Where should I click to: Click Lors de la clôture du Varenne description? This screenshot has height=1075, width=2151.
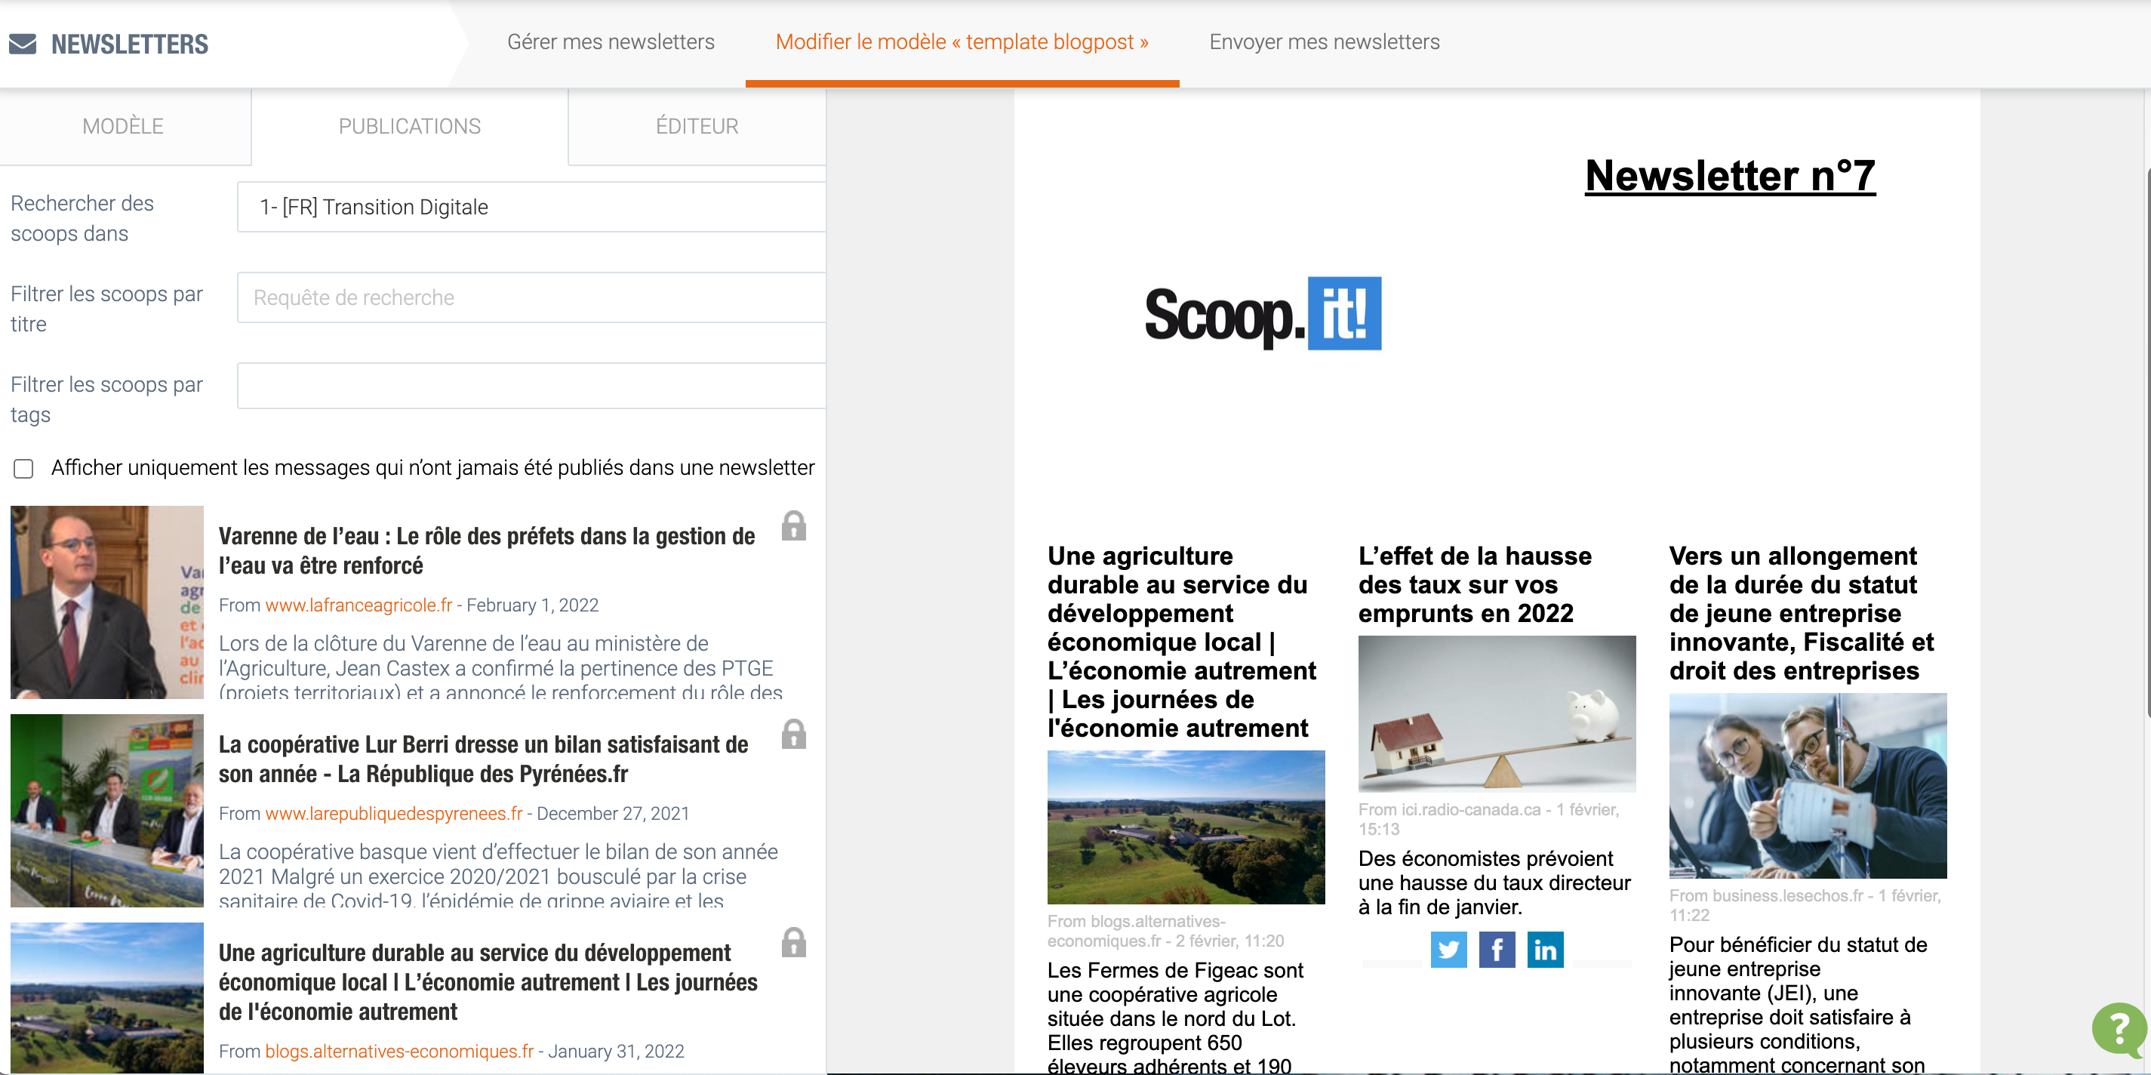(x=501, y=668)
